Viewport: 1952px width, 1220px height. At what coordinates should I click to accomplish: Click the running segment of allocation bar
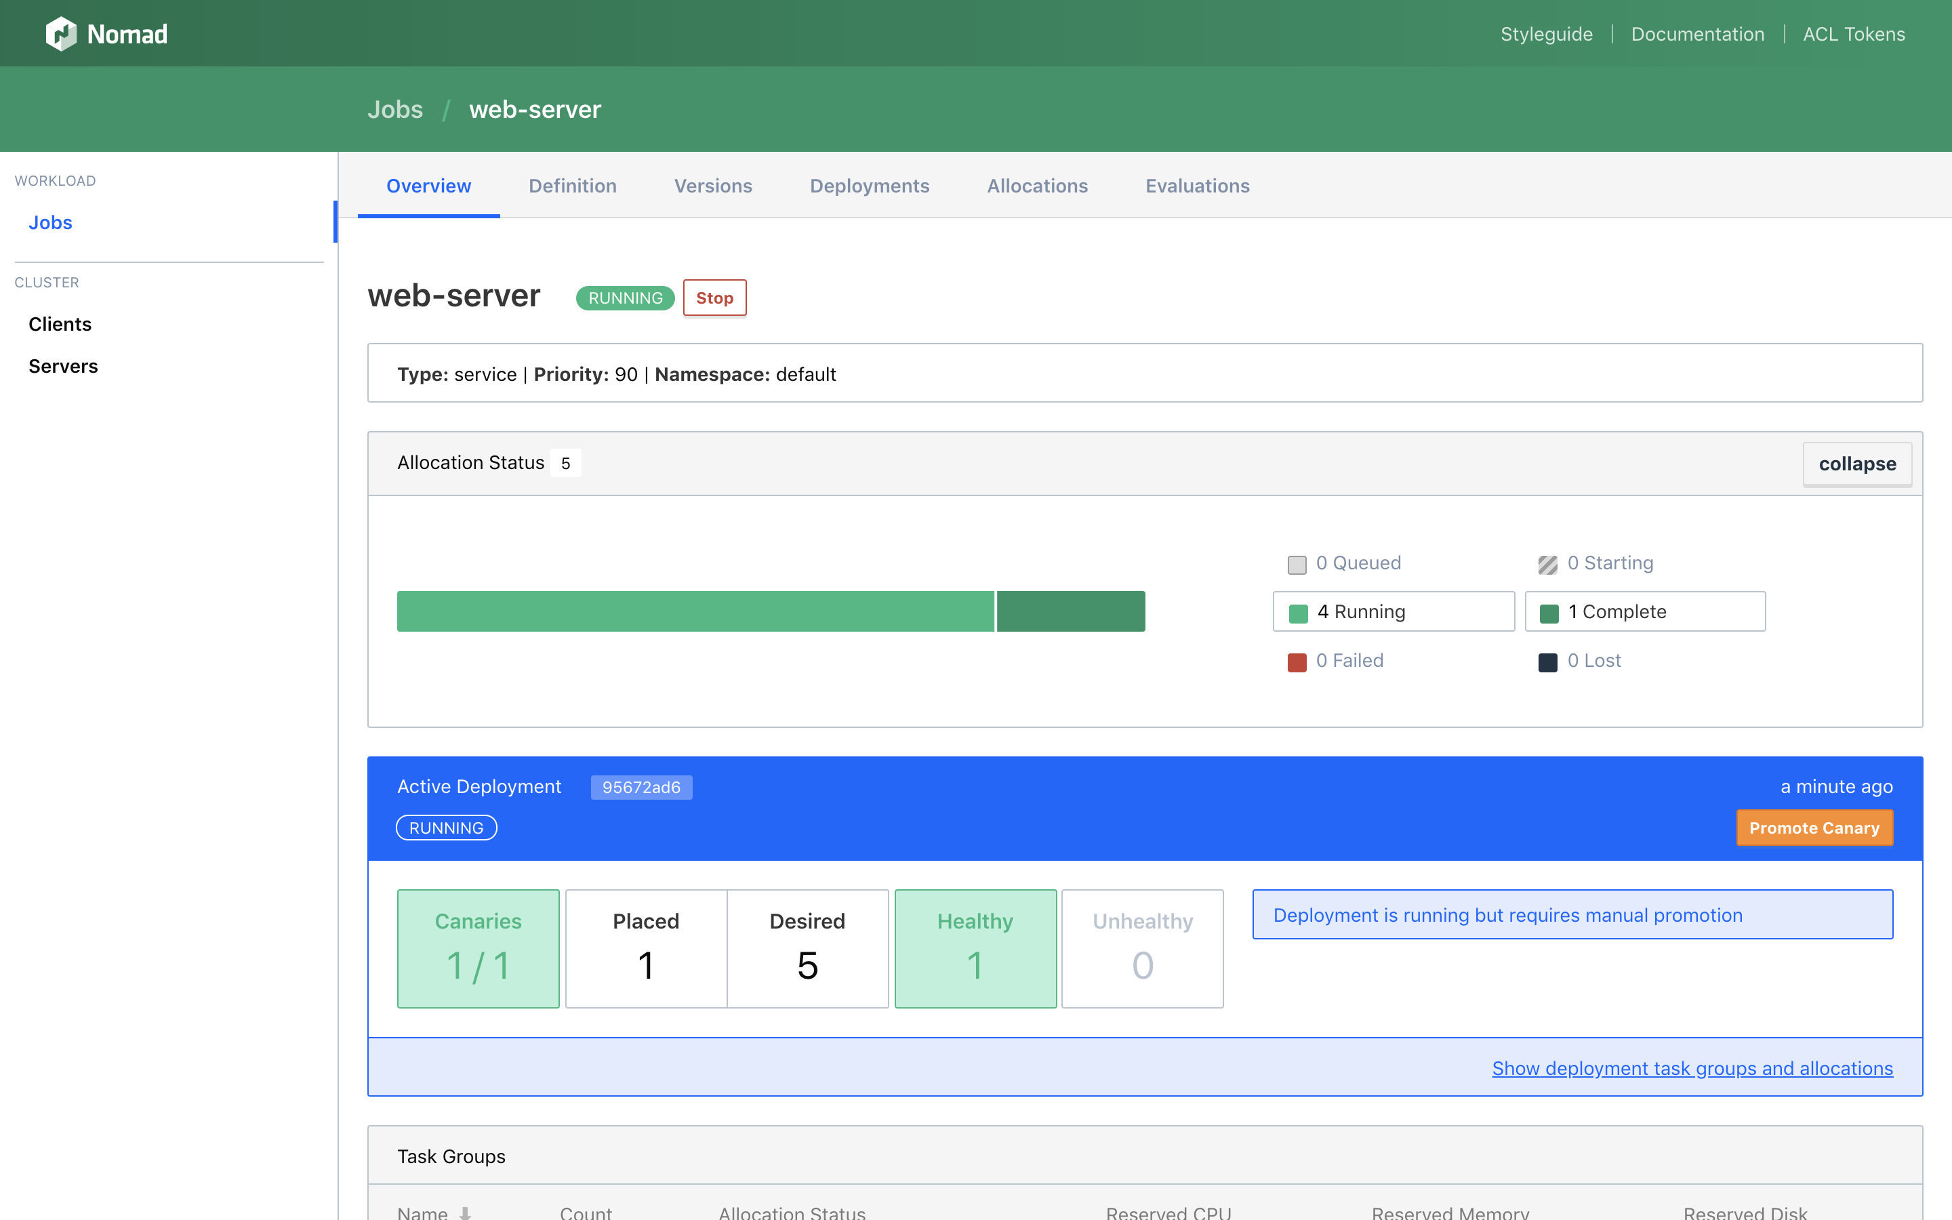coord(695,611)
